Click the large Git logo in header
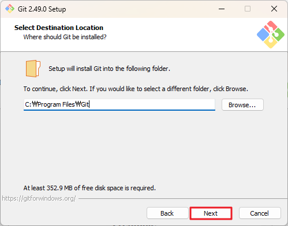288x226 pixels. pos(271,35)
